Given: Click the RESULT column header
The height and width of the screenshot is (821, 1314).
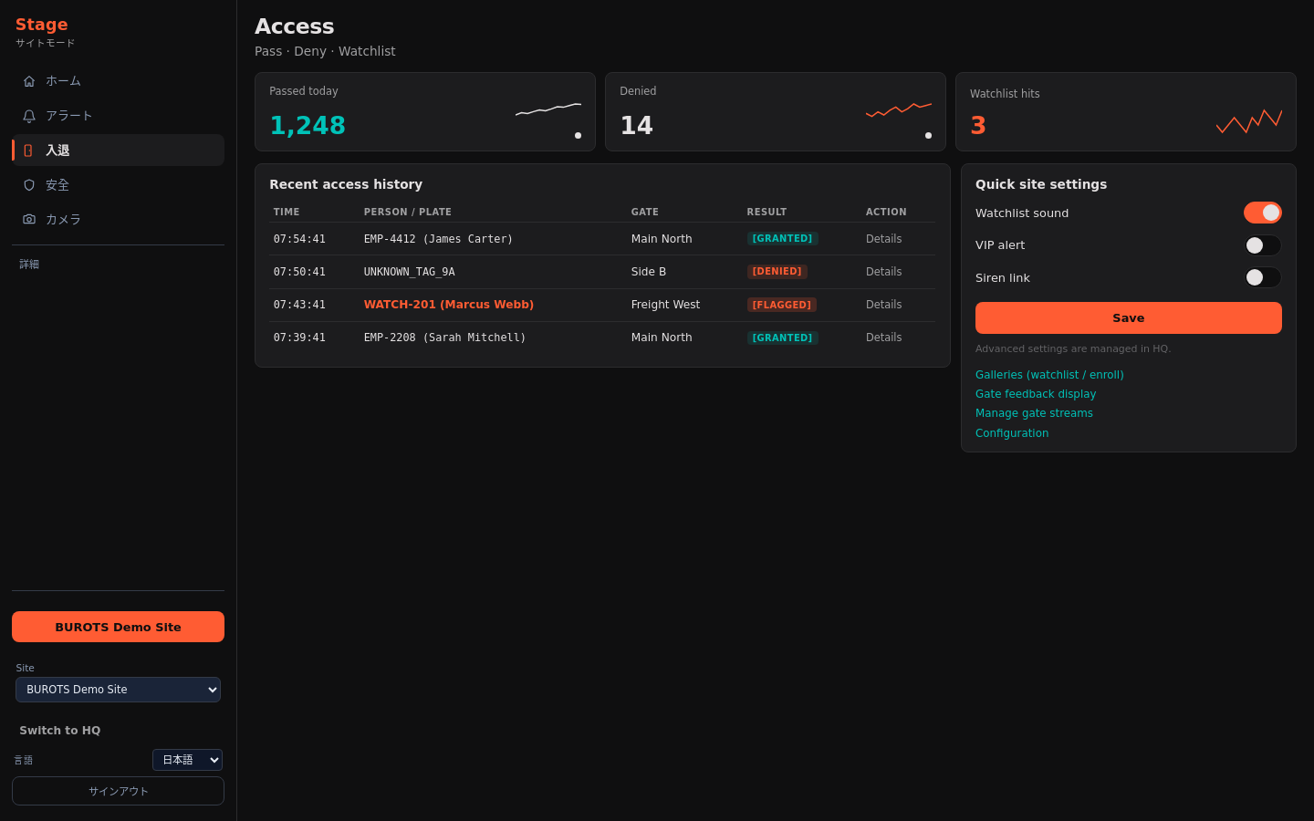Looking at the screenshot, I should (766, 212).
